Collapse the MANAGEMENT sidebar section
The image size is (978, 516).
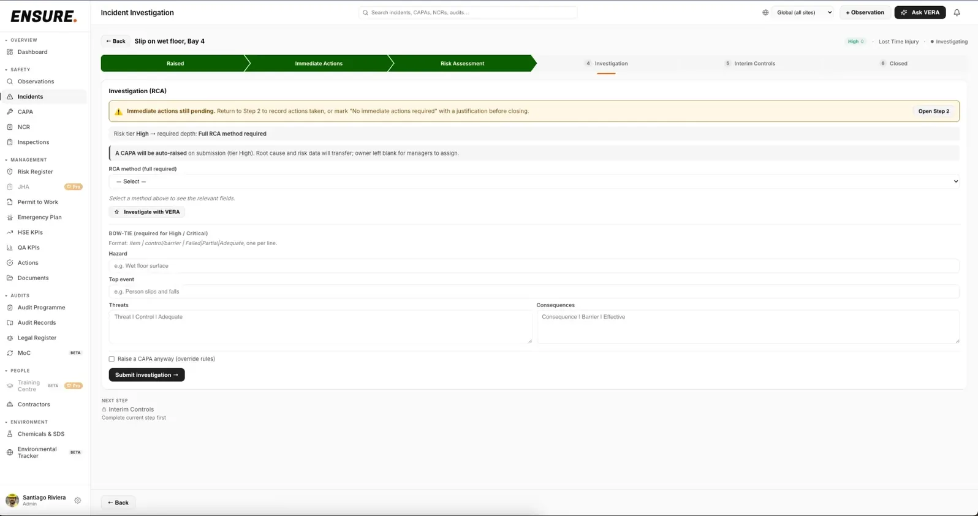(x=26, y=160)
